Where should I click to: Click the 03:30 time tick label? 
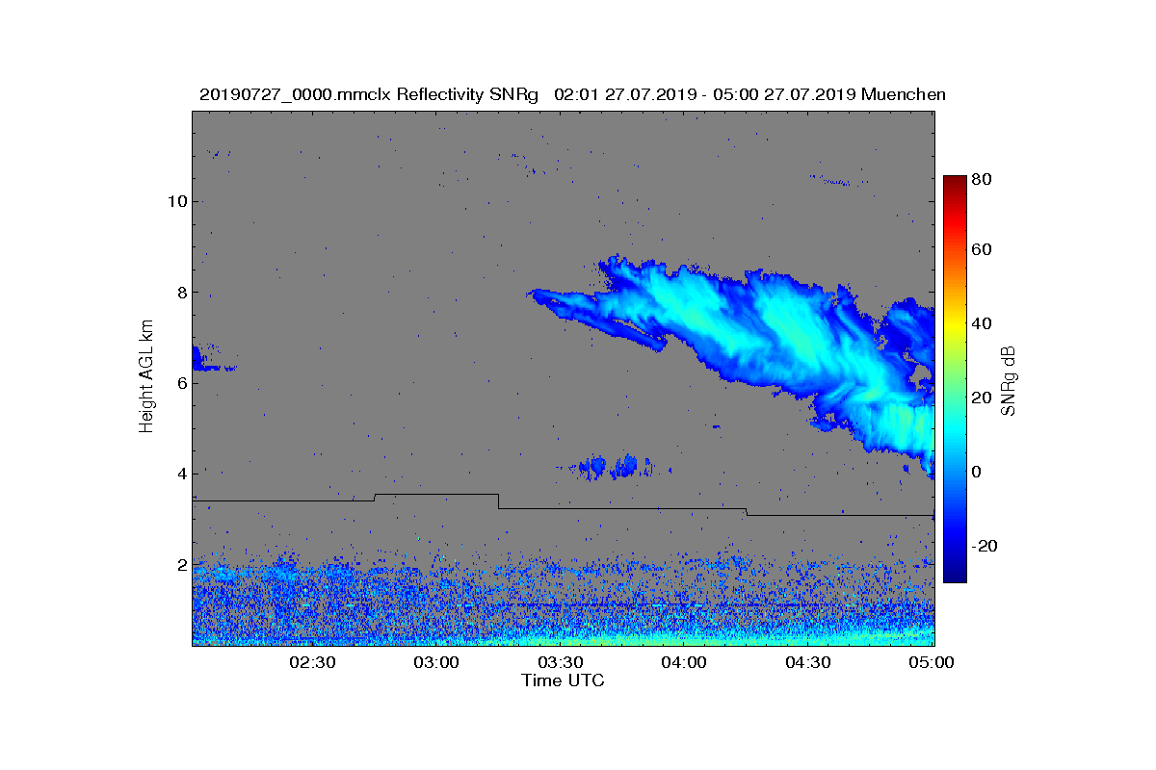pos(561,663)
